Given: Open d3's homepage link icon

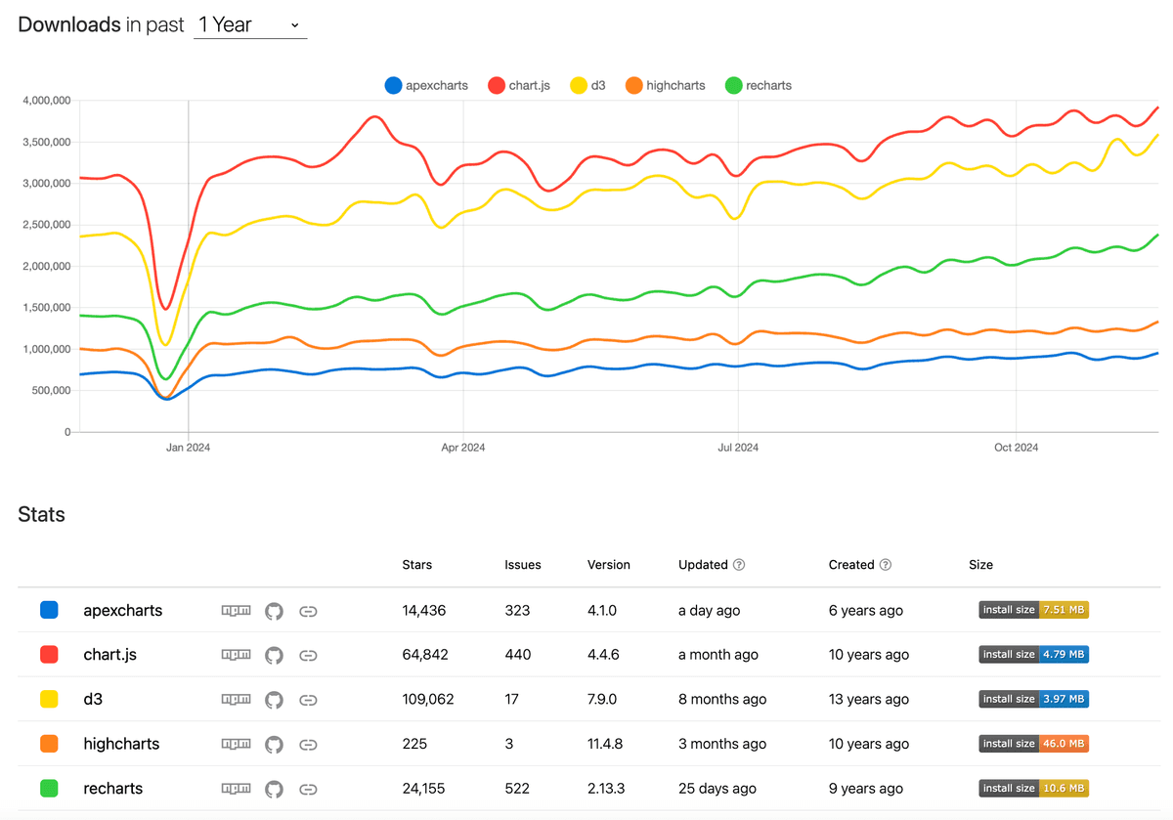Looking at the screenshot, I should coord(308,699).
